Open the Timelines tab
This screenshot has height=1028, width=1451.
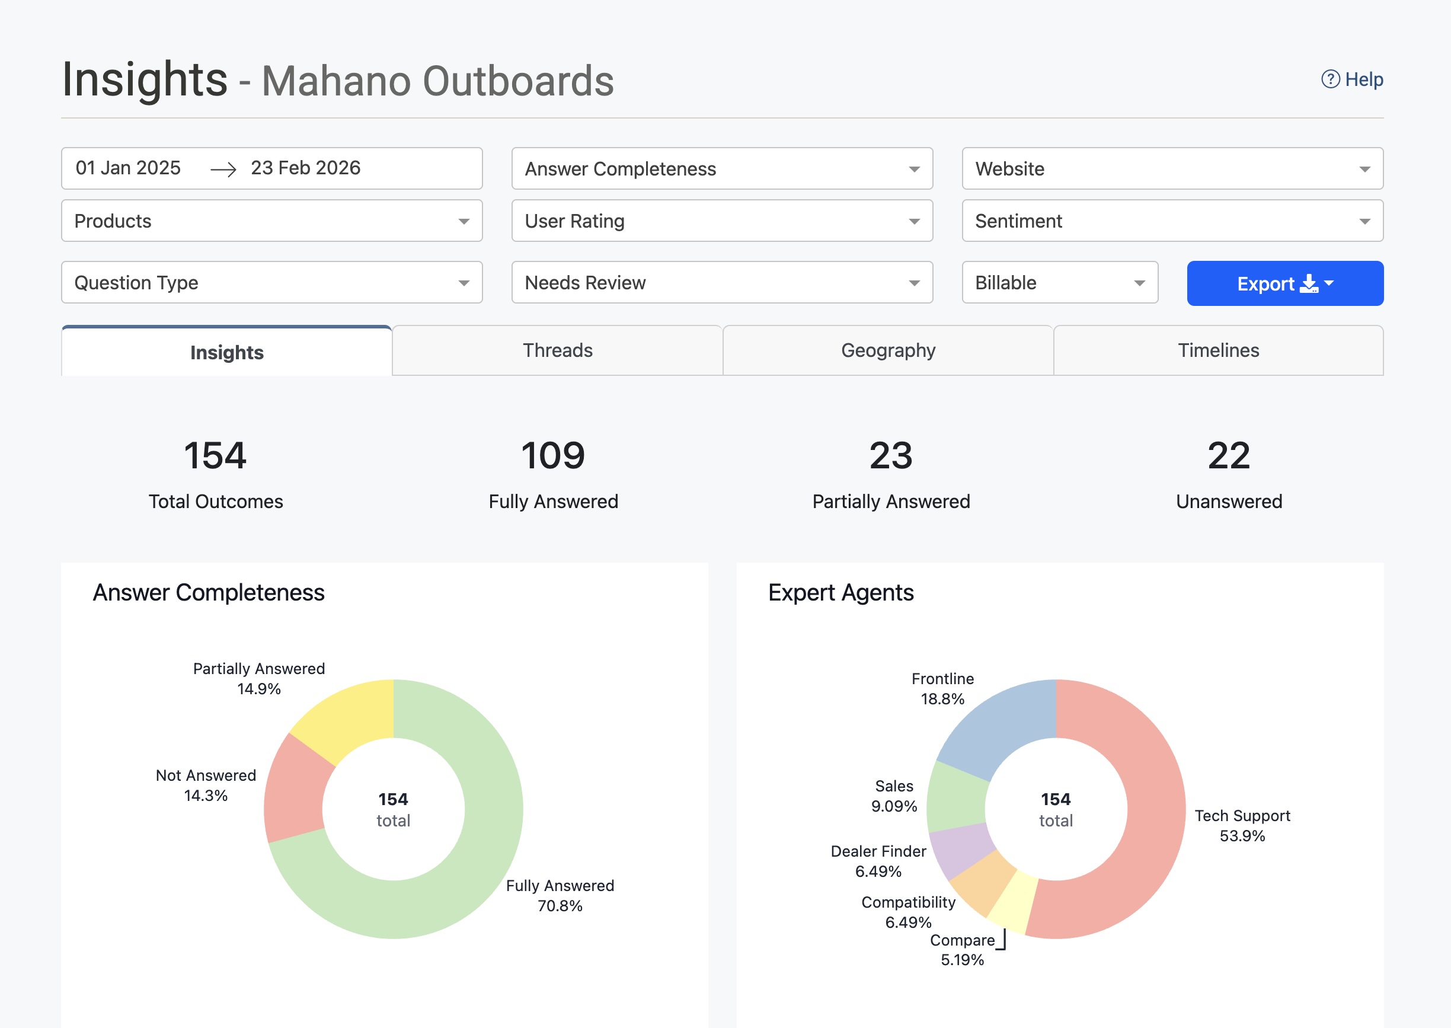1218,350
